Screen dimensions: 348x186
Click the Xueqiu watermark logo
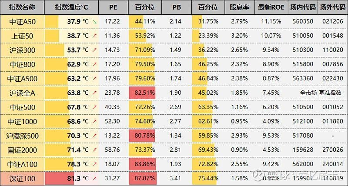click(x=258, y=175)
